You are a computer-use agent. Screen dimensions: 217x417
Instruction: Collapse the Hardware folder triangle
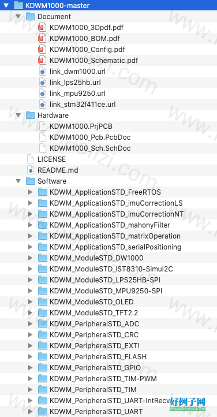point(18,115)
